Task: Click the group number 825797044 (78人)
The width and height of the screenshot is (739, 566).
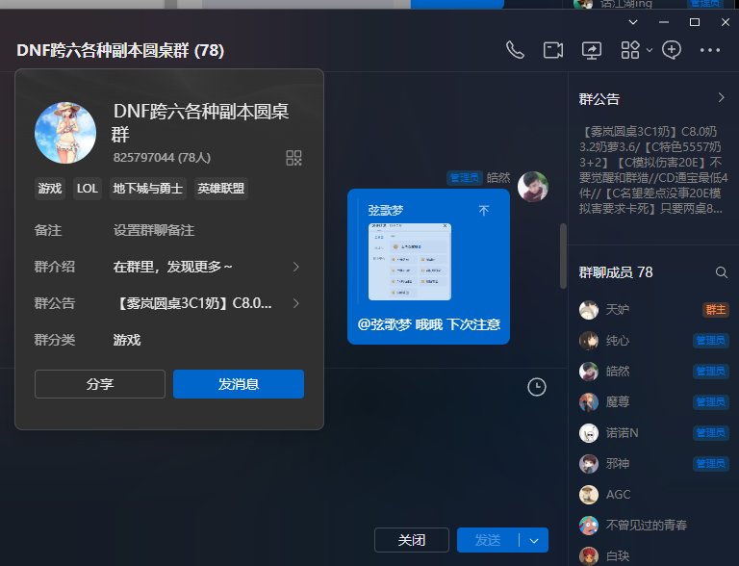Action: click(162, 158)
